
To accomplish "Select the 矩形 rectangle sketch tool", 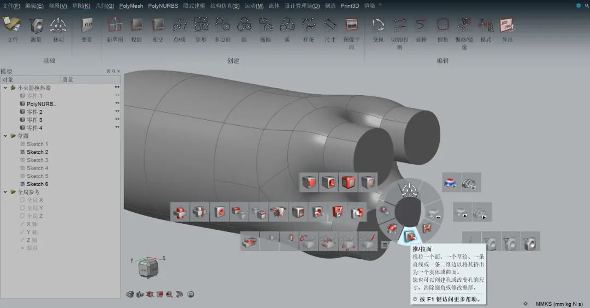I will (x=201, y=25).
